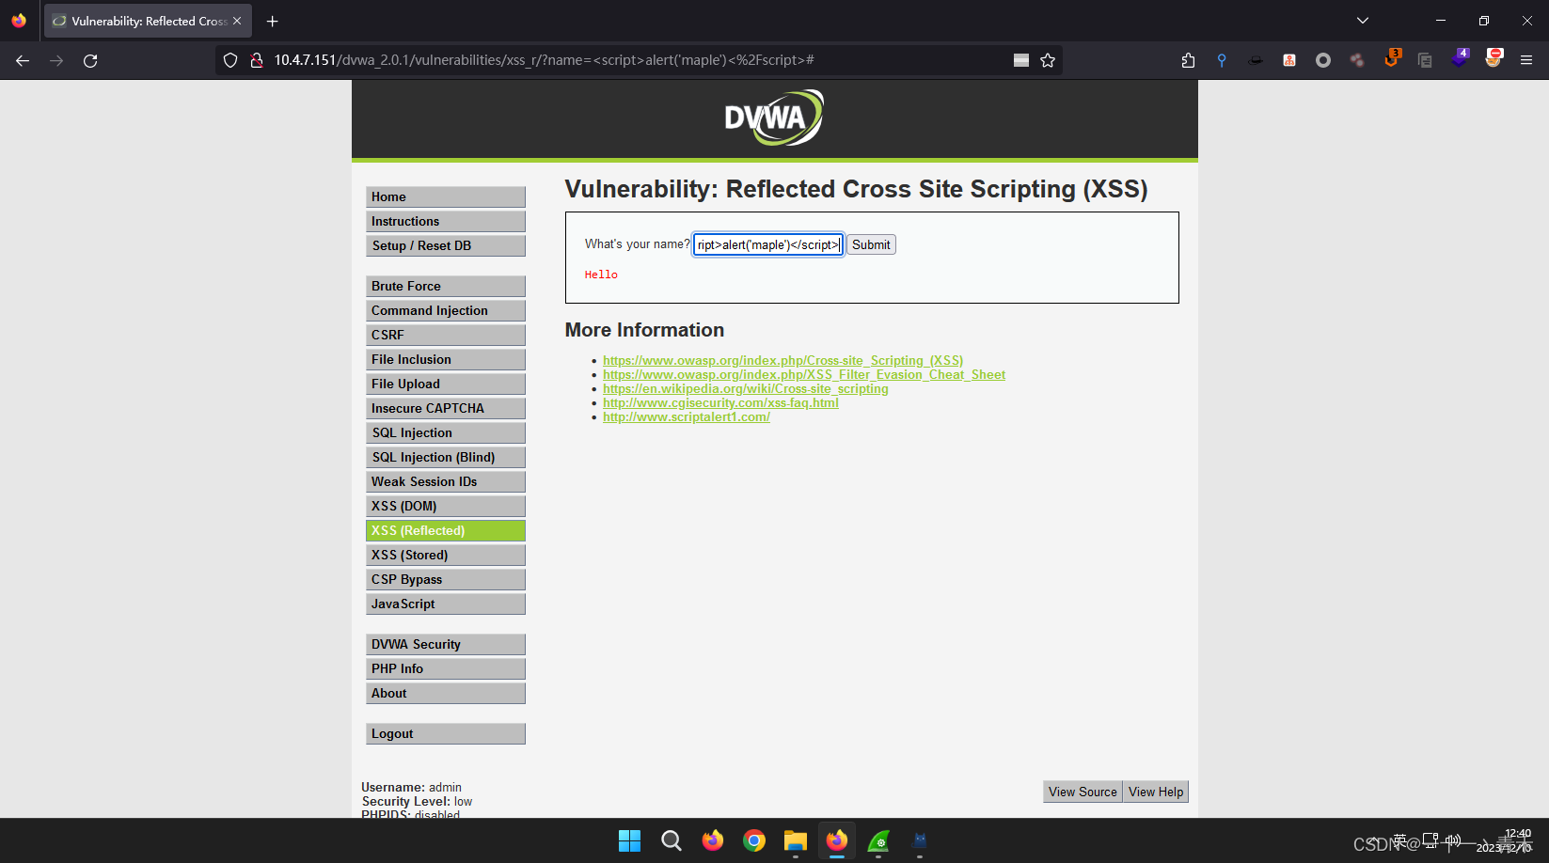The height and width of the screenshot is (863, 1549).
Task: Open the Firefox hamburger menu
Action: point(1526,60)
